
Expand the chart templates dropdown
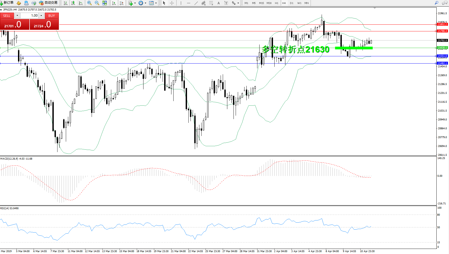coord(156,3)
